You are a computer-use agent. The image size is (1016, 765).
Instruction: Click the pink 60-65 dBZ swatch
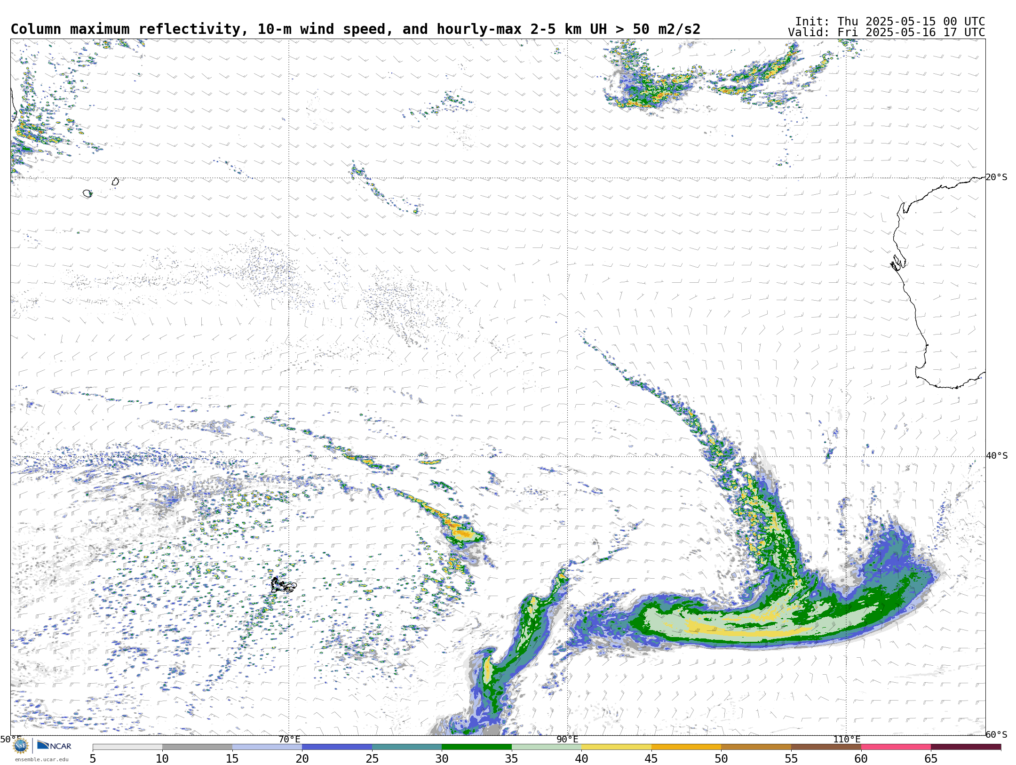(x=896, y=747)
